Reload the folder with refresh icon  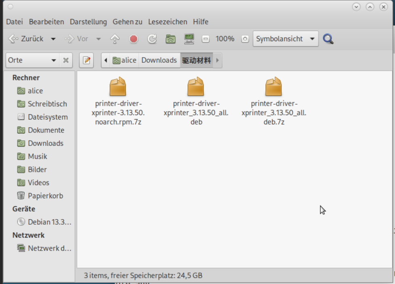point(152,39)
